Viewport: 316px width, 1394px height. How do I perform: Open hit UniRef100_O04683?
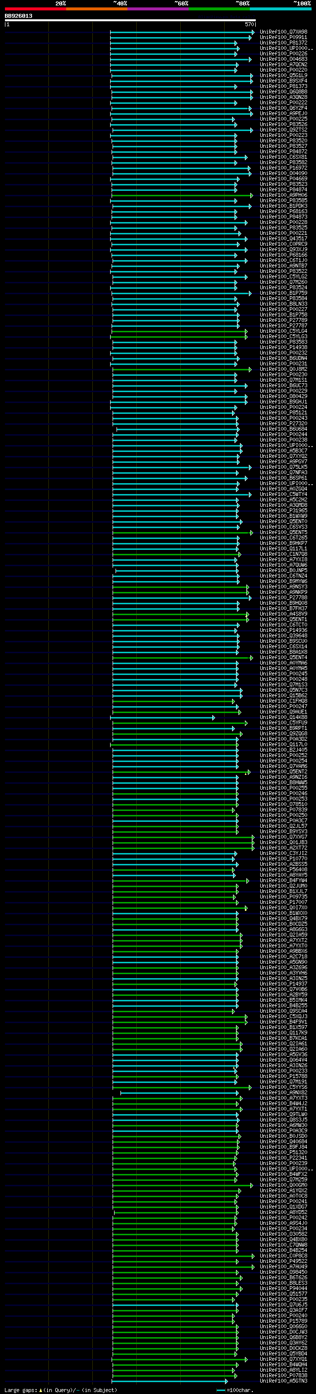(x=283, y=59)
